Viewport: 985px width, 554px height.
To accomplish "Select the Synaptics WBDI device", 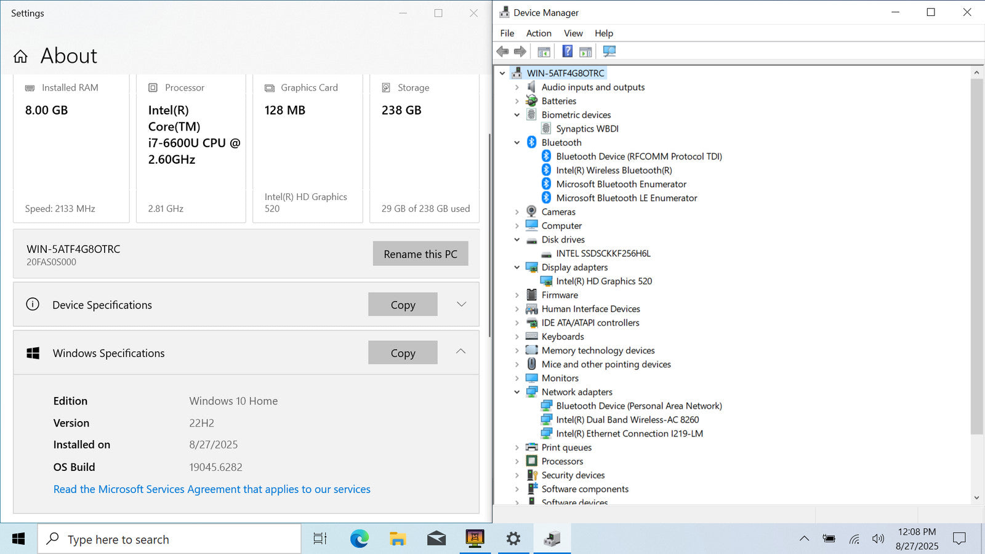I will pos(587,129).
